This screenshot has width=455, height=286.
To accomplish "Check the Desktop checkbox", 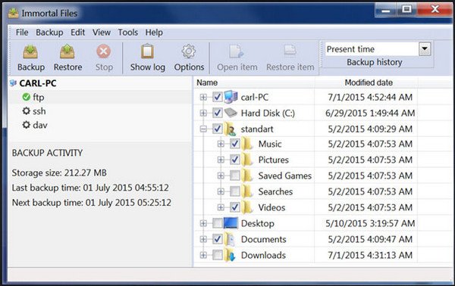I will [218, 223].
